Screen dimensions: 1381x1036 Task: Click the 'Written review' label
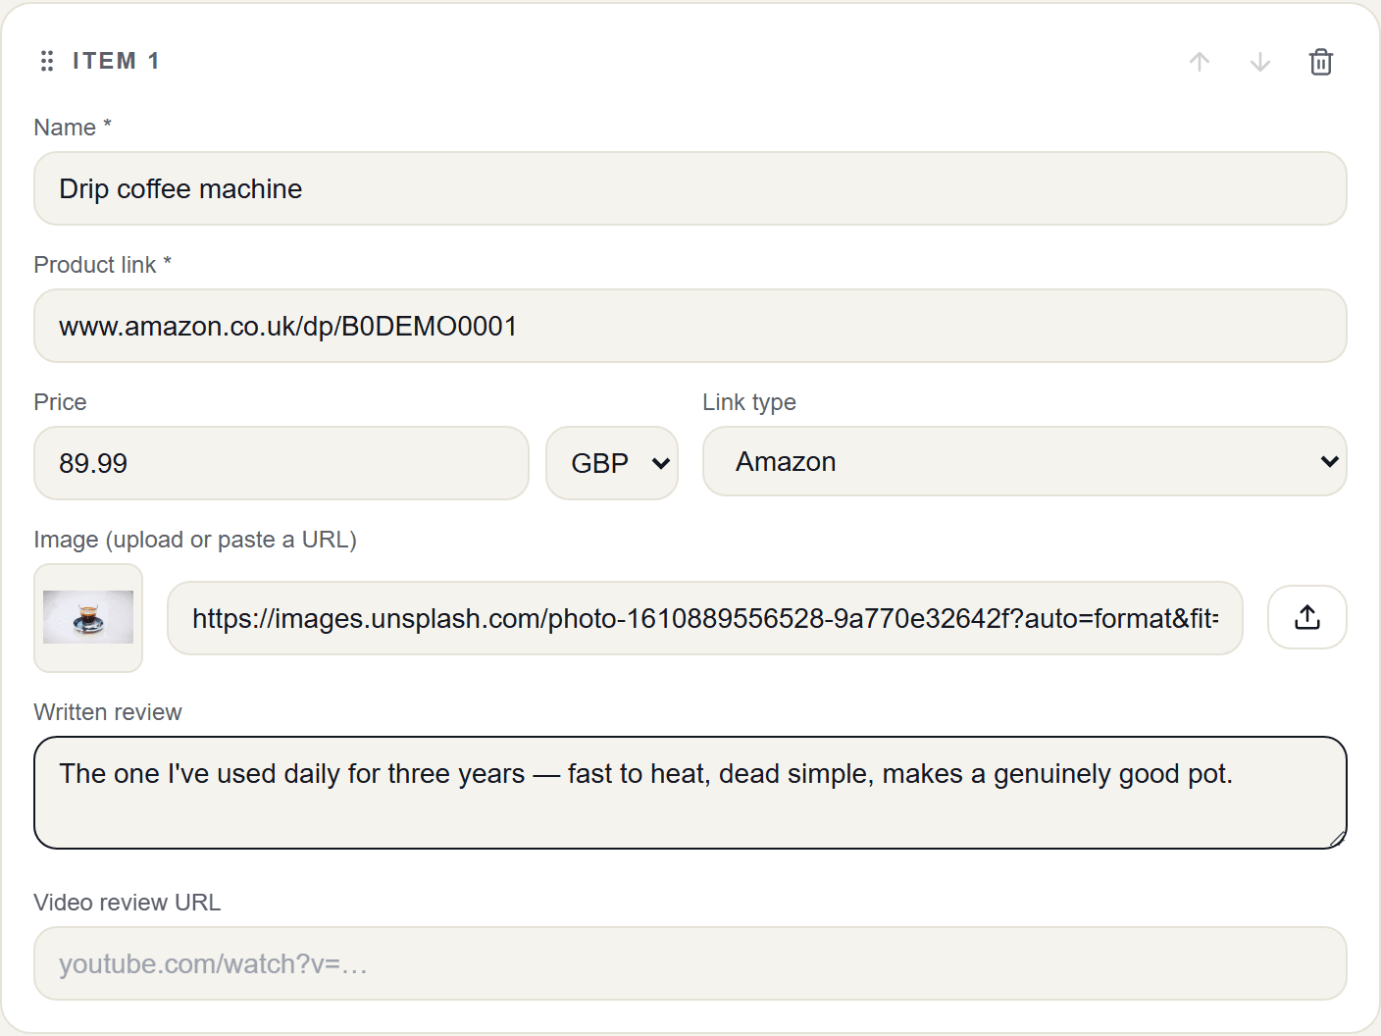108,712
